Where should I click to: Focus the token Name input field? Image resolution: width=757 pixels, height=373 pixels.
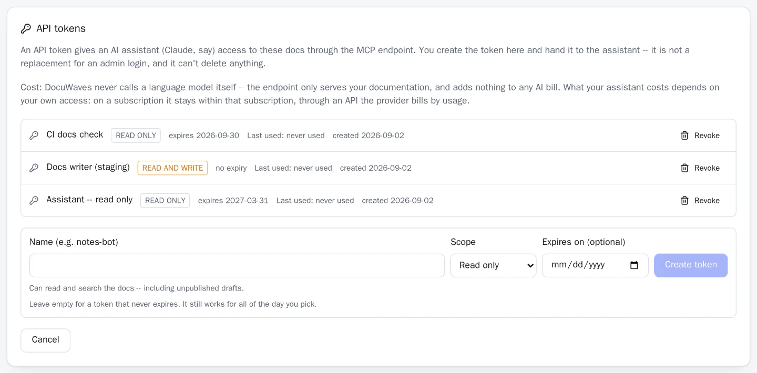(x=237, y=265)
